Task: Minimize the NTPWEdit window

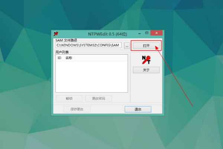Action: [140, 33]
